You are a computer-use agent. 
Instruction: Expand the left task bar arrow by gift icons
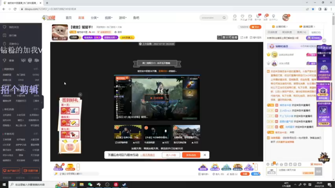78,167
